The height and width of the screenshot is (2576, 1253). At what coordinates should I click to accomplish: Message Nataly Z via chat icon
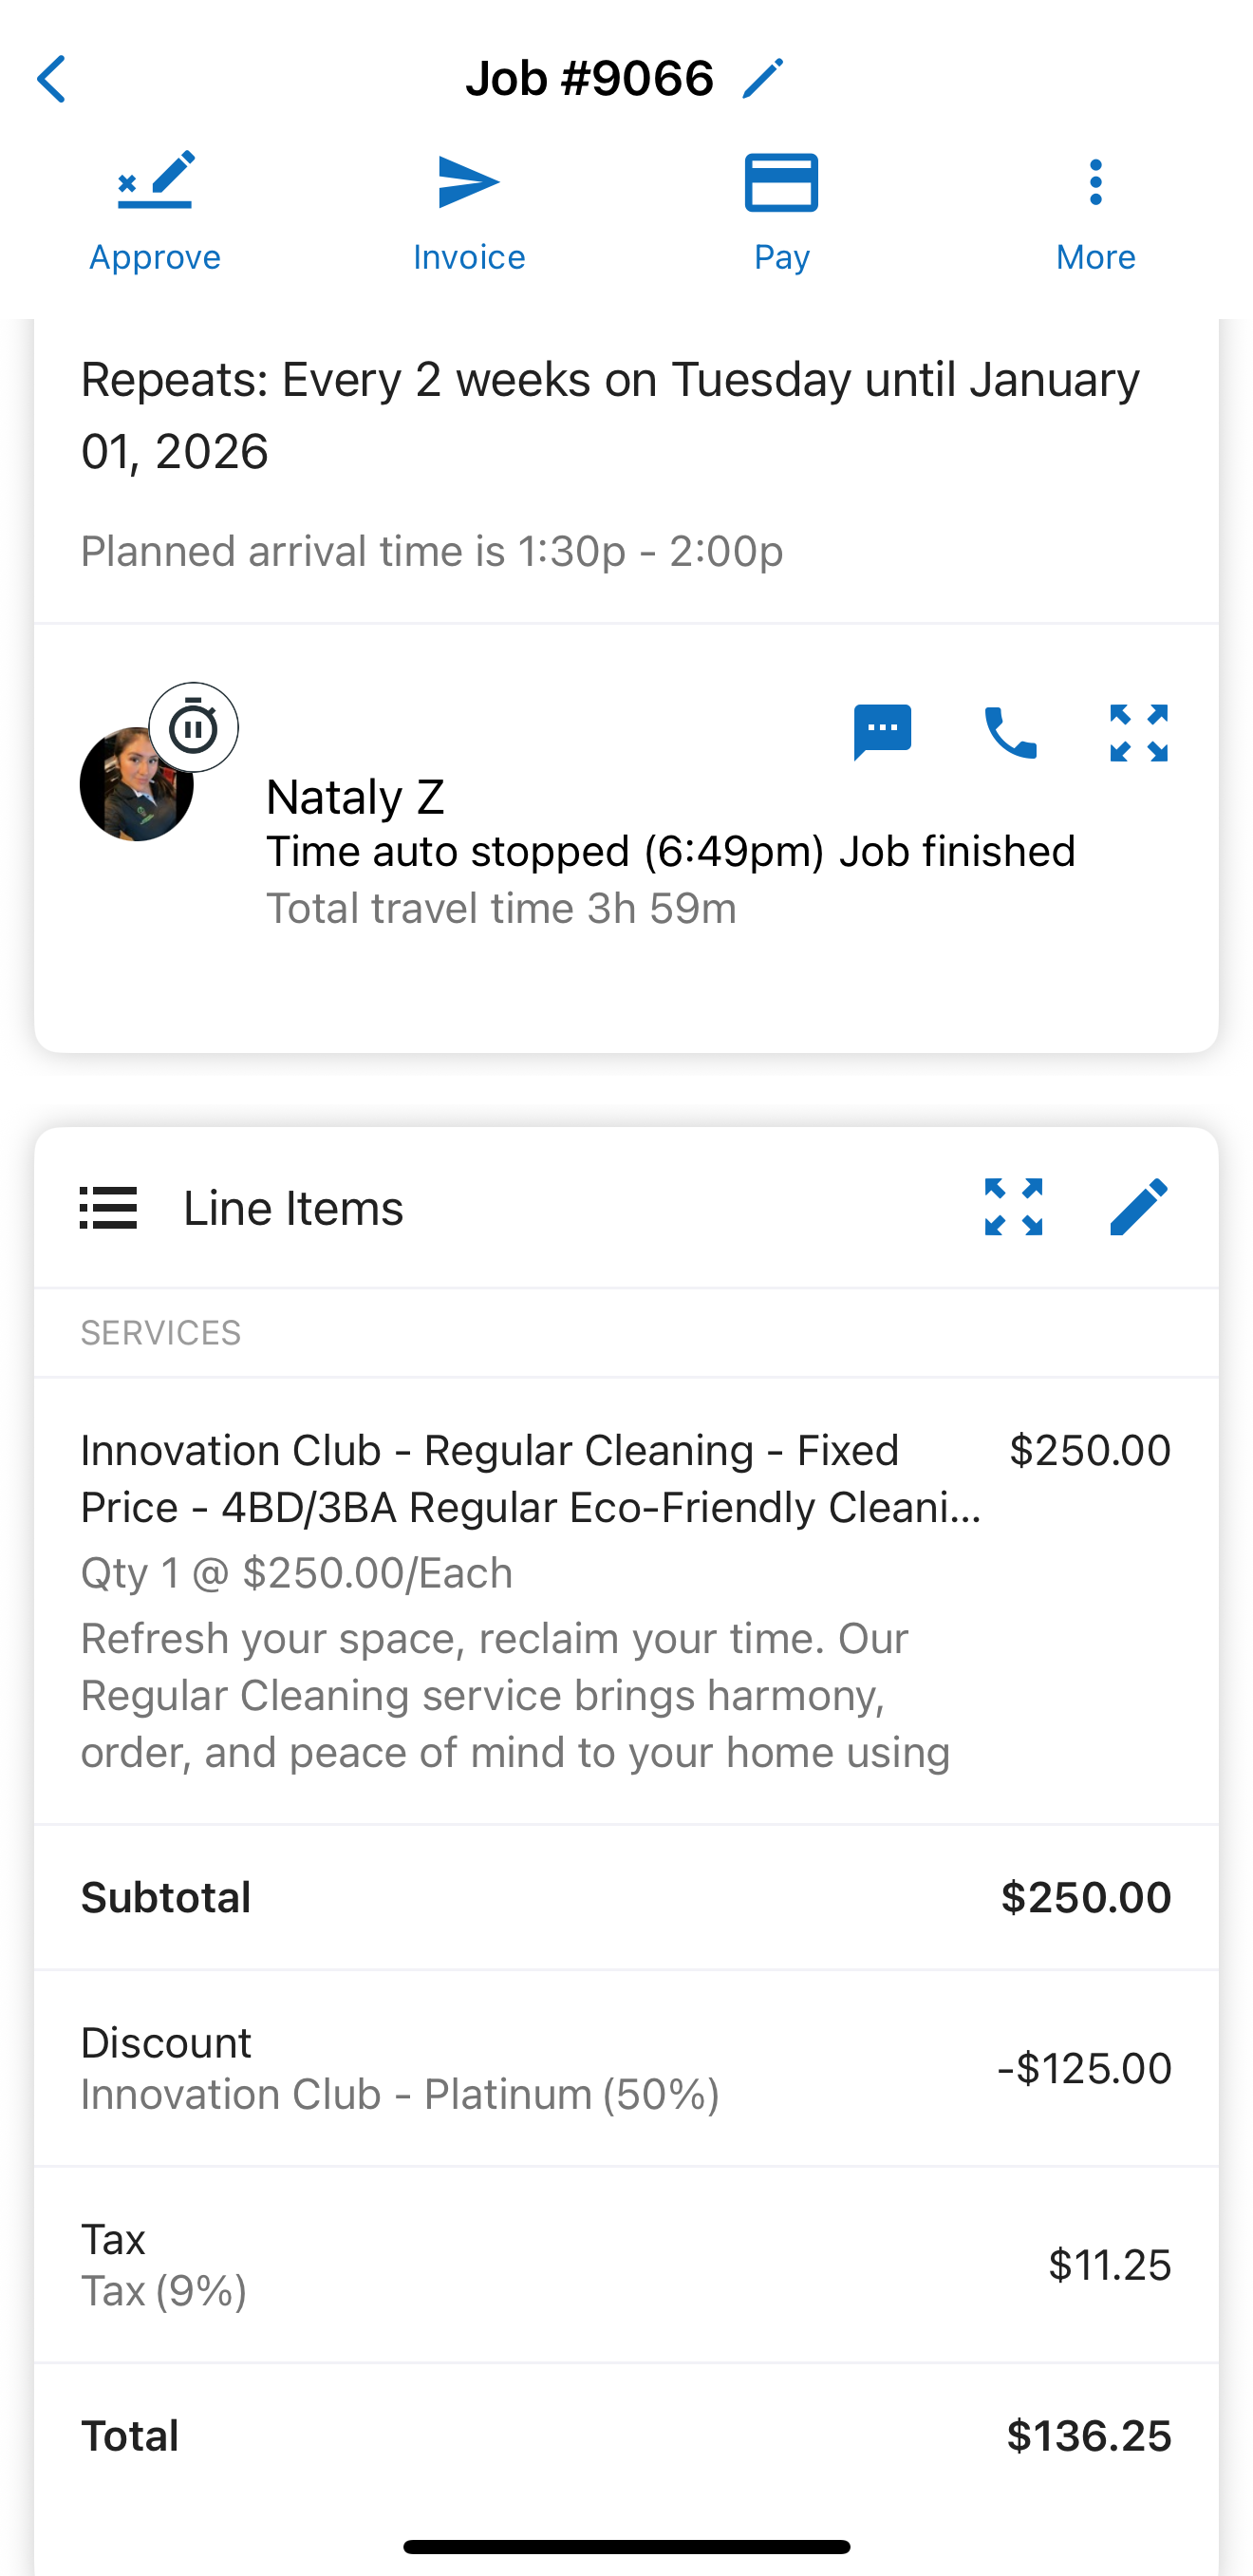coord(882,732)
